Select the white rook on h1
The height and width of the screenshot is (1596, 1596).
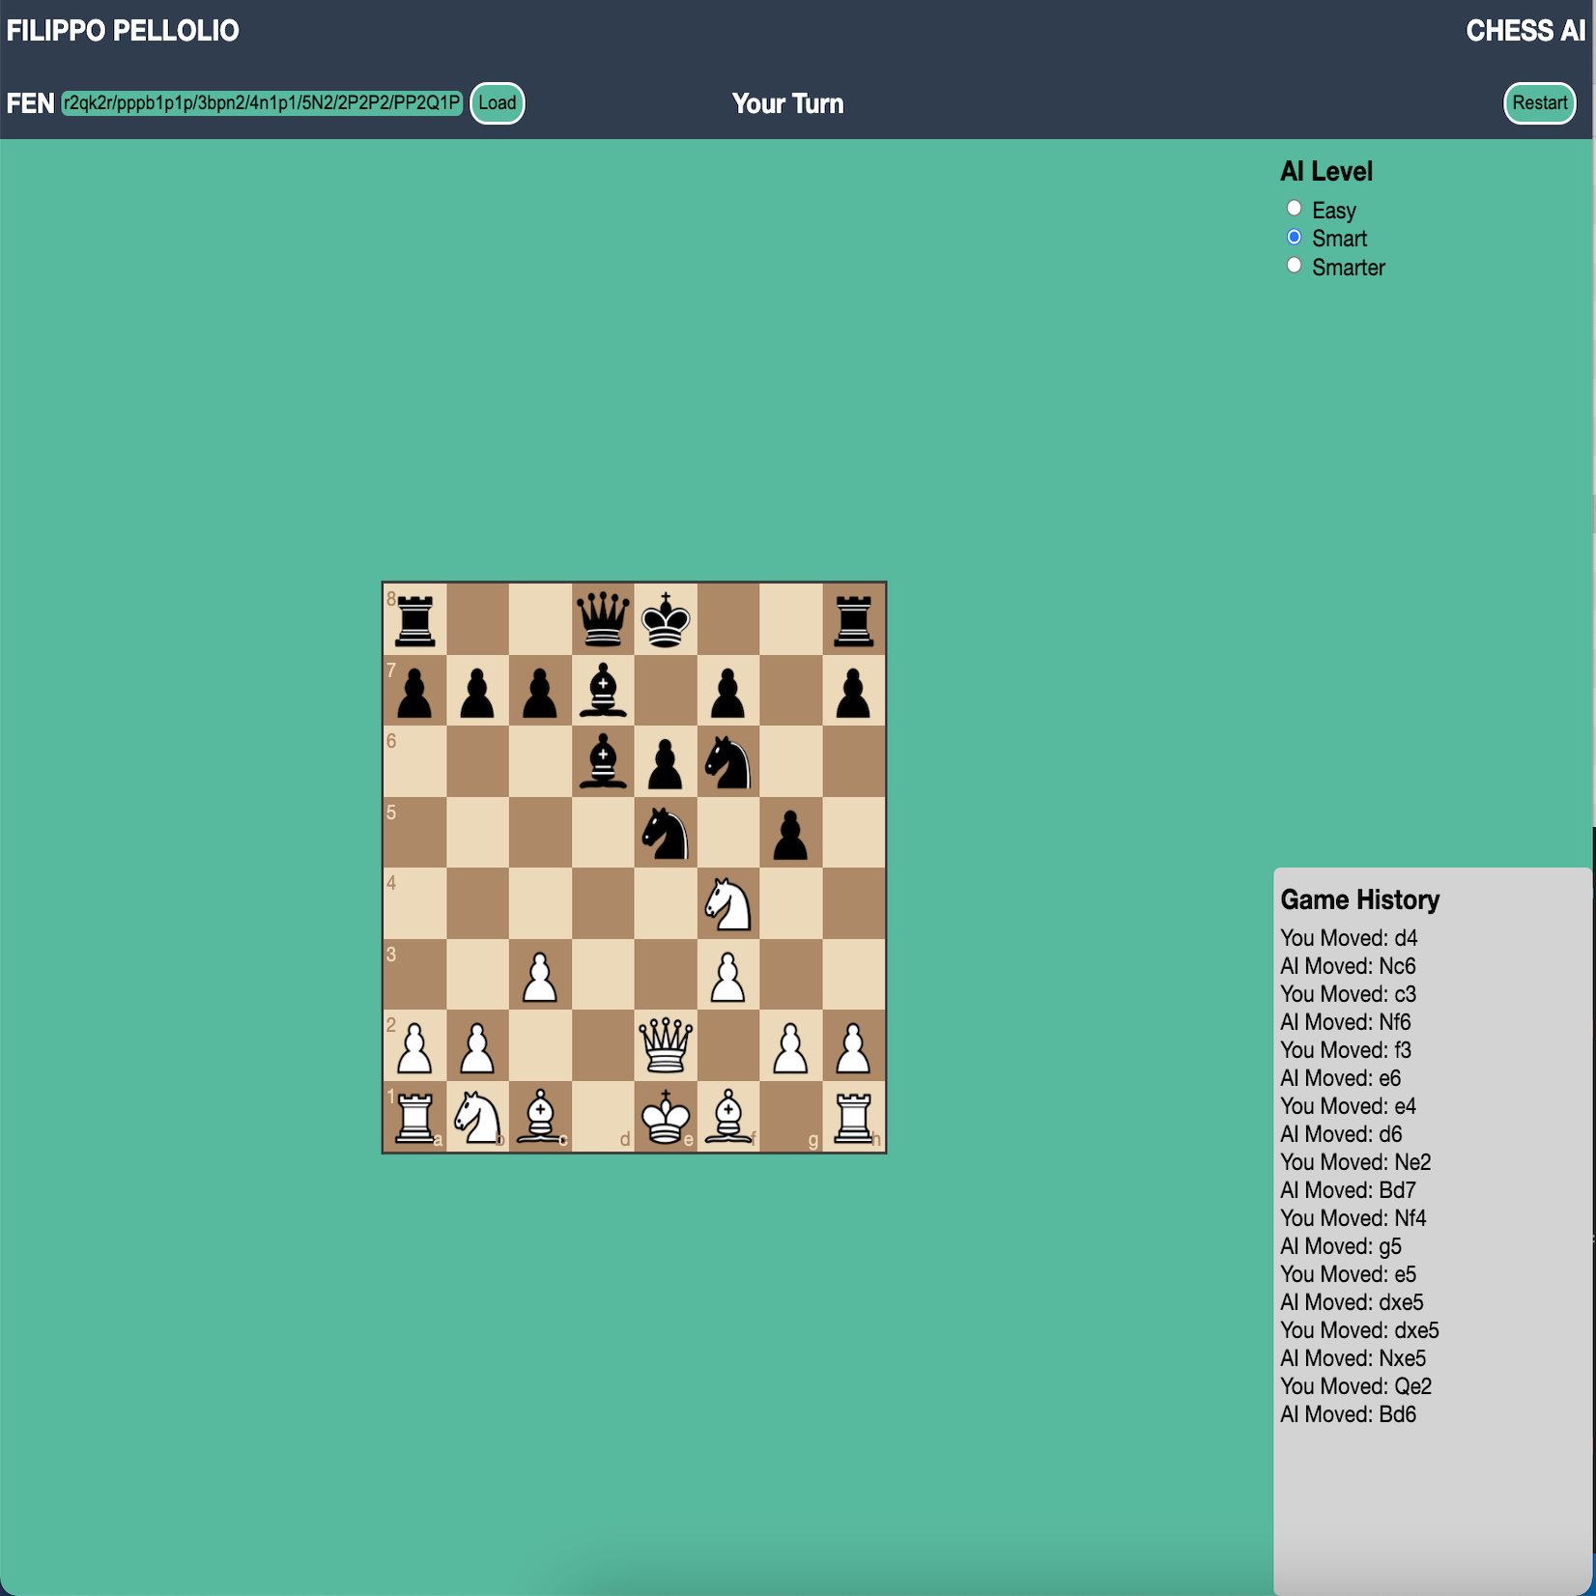854,1117
